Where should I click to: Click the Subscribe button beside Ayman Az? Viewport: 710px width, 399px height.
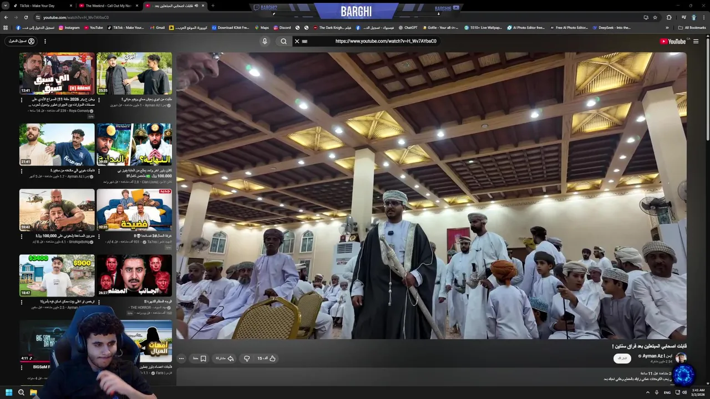click(x=622, y=359)
